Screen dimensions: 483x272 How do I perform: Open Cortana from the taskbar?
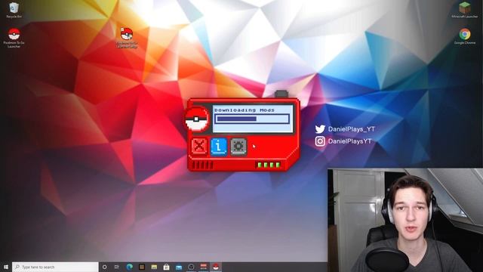pos(104,267)
